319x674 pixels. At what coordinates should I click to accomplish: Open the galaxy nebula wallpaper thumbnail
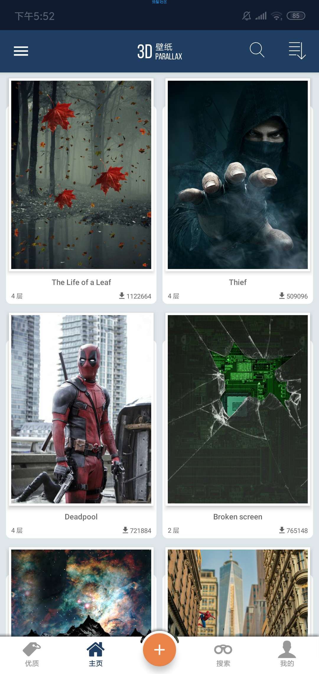[x=81, y=593]
